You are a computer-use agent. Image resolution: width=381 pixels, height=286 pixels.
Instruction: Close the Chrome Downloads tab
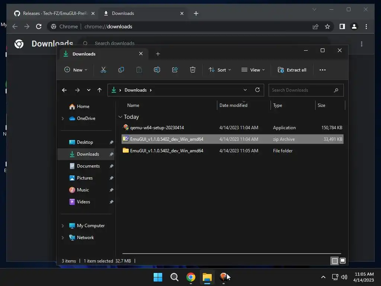(x=182, y=13)
